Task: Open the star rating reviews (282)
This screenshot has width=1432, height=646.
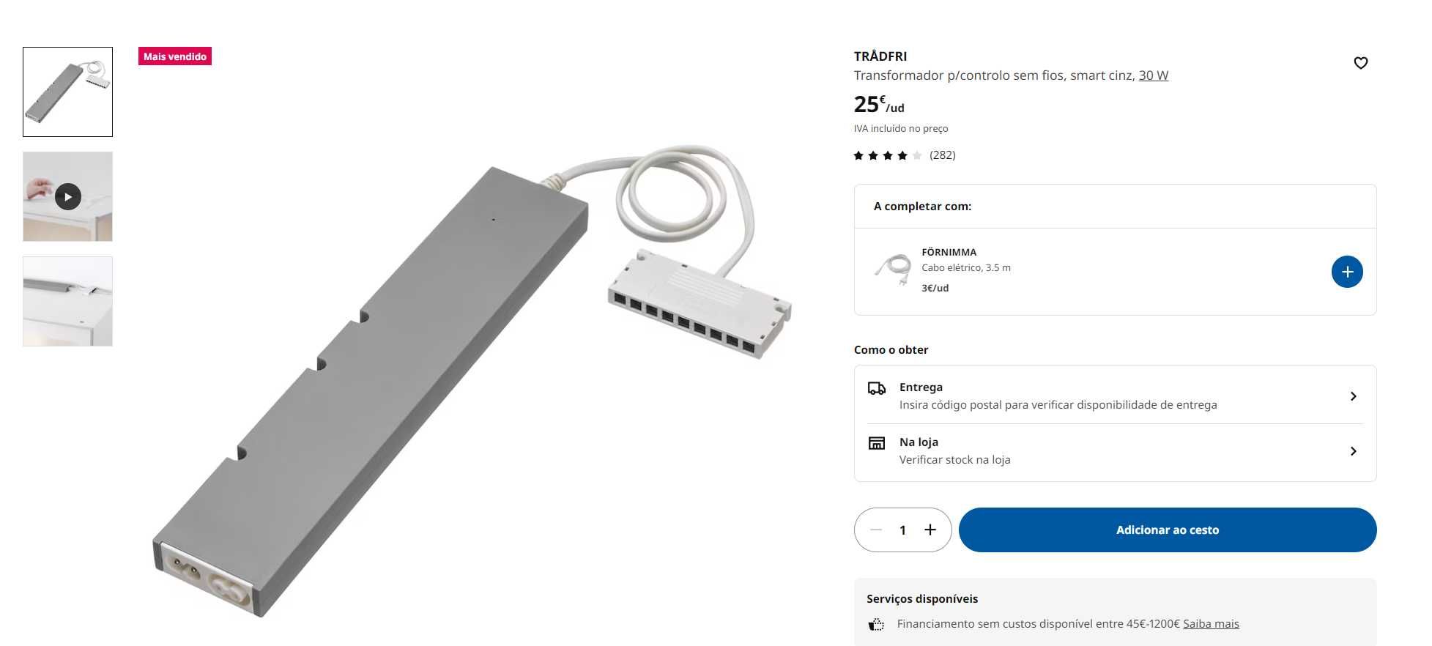Action: coord(904,155)
